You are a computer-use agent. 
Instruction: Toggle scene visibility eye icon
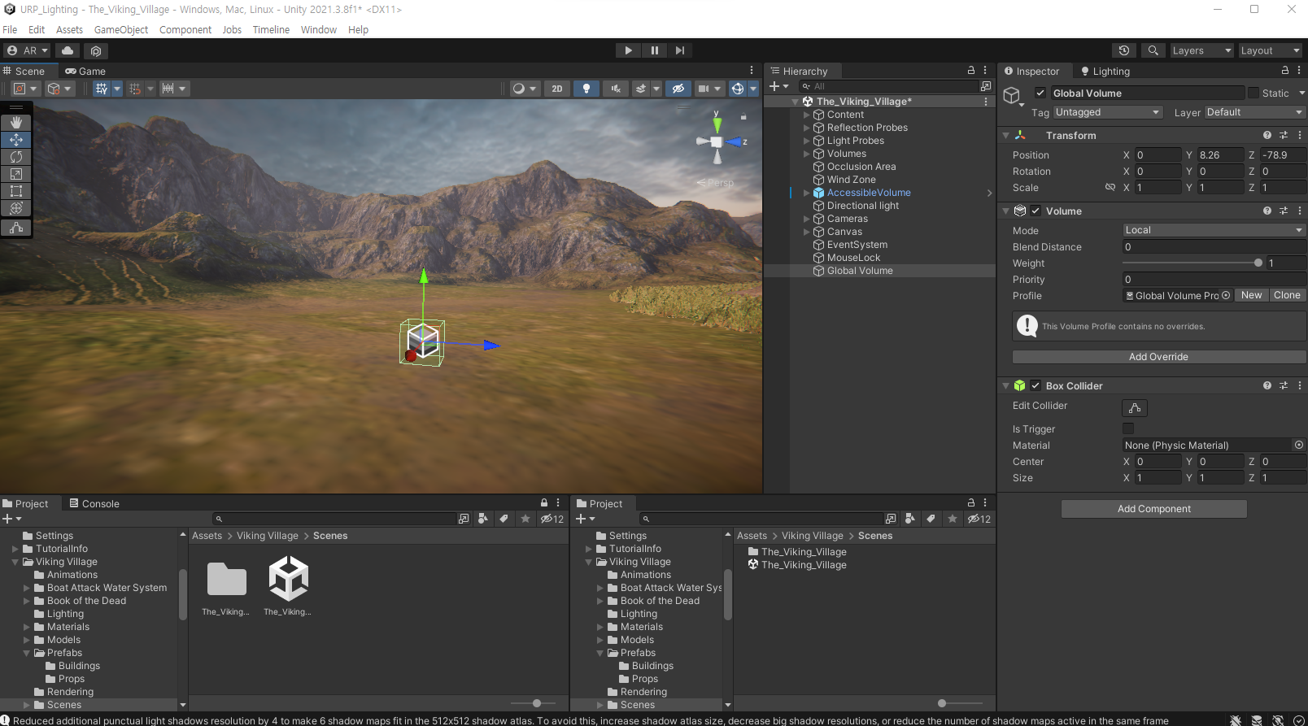click(x=678, y=89)
